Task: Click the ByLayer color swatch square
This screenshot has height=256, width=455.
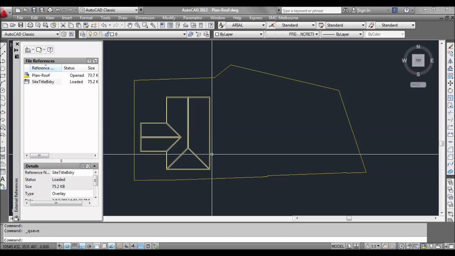Action: tap(217, 34)
